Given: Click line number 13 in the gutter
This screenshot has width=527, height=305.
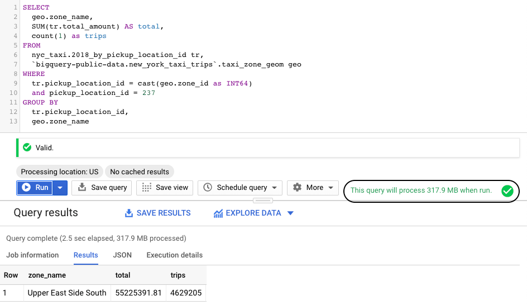Looking at the screenshot, I should pos(13,121).
